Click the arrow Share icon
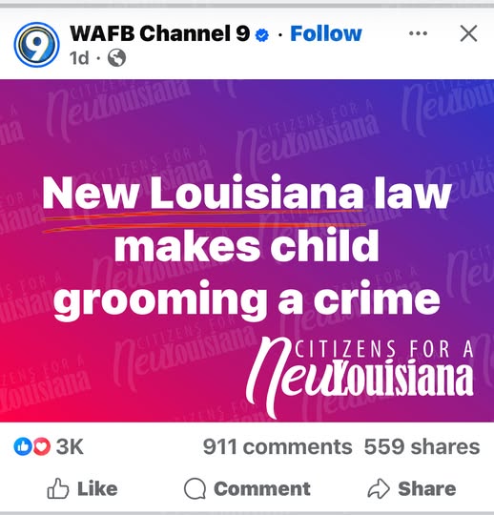This screenshot has height=515, width=494. pos(379,488)
